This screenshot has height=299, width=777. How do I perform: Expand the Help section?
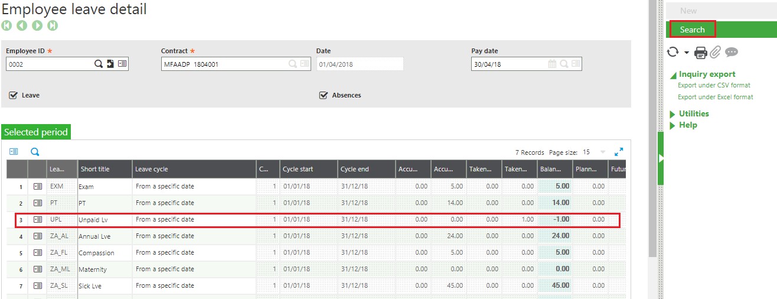[687, 125]
